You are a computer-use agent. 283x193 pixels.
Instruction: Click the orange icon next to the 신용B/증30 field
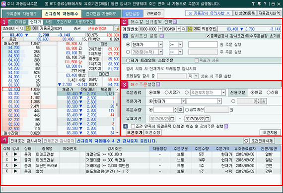[x=117, y=28]
